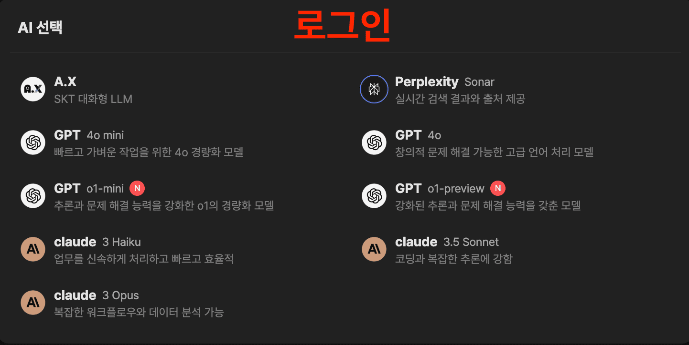This screenshot has width=689, height=345.
Task: Click the GPT 4o OpenAI icon
Action: (x=374, y=142)
